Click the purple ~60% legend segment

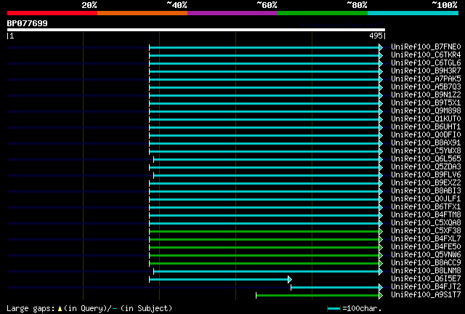click(x=232, y=13)
